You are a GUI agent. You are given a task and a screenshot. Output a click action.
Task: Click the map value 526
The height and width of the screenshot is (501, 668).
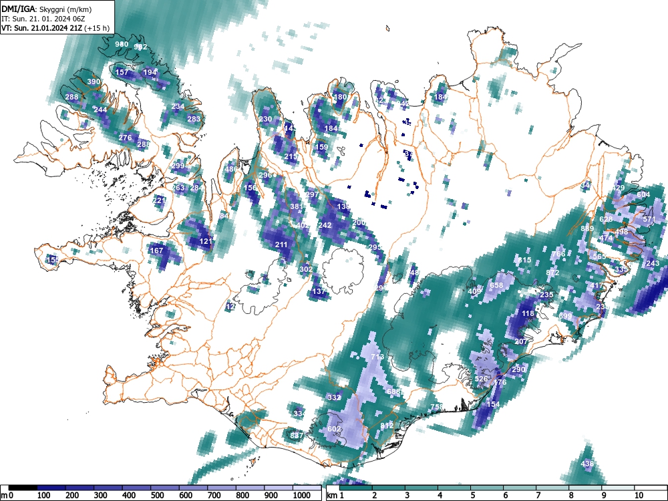point(481,378)
